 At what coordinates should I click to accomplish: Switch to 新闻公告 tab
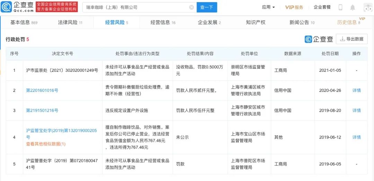302,22
